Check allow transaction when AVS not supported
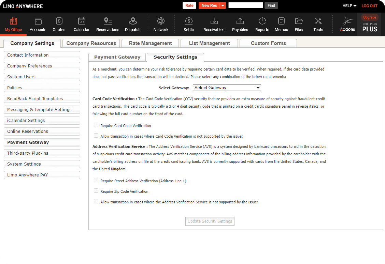The height and width of the screenshot is (264, 385). coord(96,201)
